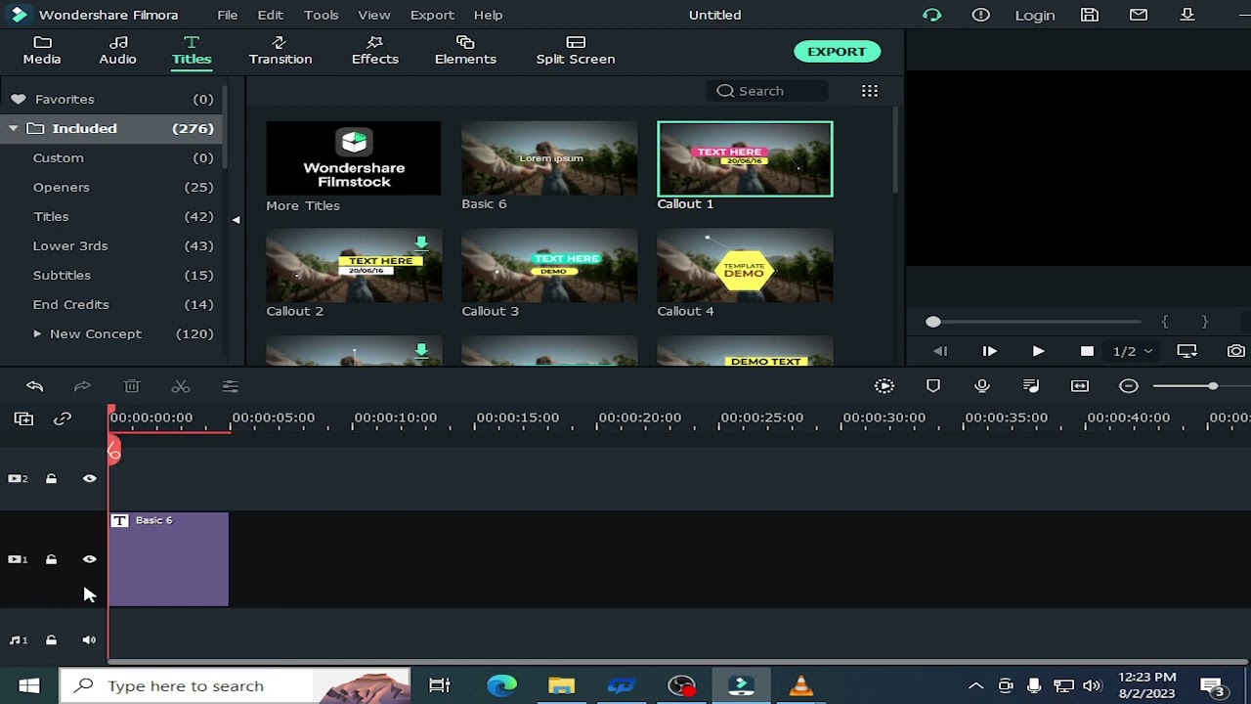Click the zoom to fit timeline icon
Viewport: 1251px width, 704px height.
(x=1080, y=386)
